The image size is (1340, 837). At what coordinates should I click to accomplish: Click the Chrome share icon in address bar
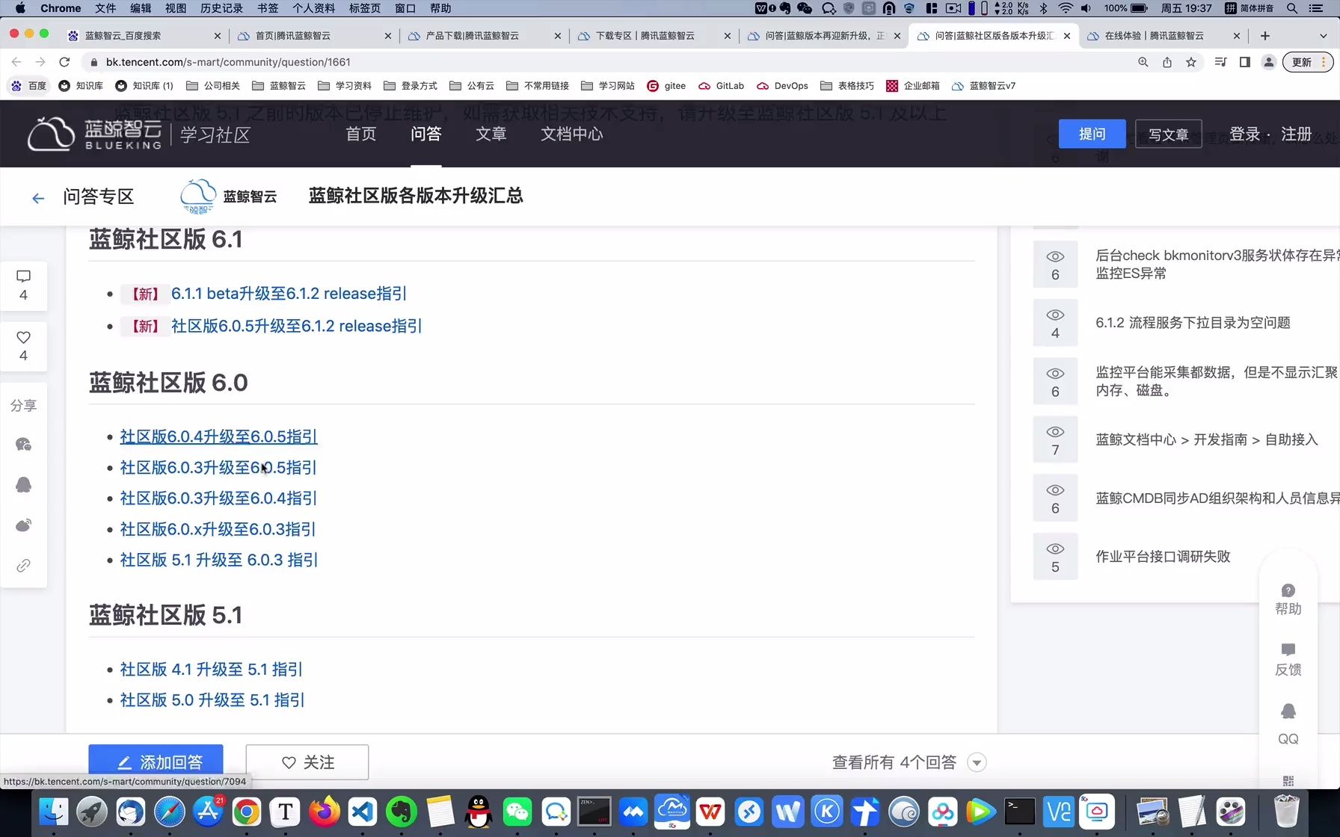(1167, 62)
